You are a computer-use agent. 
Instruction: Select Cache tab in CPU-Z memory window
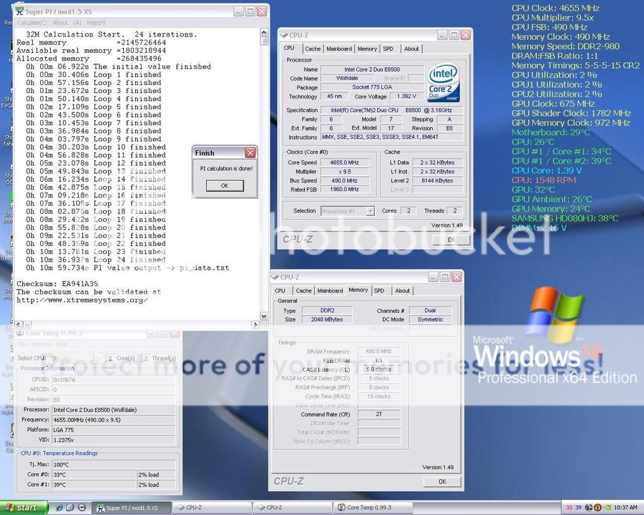(x=304, y=291)
